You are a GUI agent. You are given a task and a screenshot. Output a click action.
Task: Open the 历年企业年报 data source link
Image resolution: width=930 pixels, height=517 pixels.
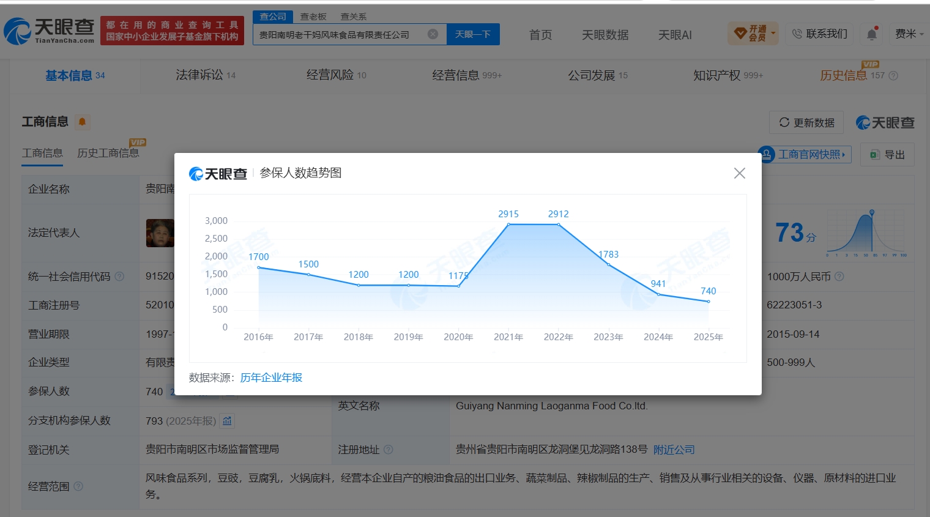click(x=271, y=378)
